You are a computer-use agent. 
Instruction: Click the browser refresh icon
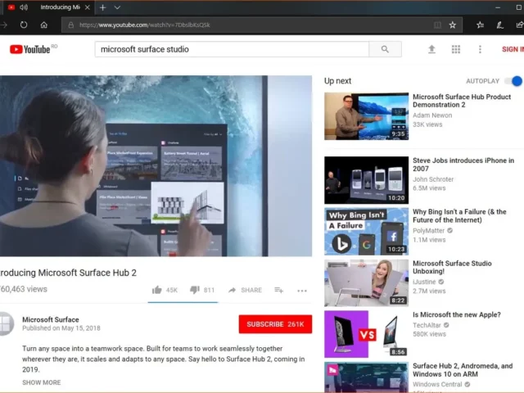point(24,25)
